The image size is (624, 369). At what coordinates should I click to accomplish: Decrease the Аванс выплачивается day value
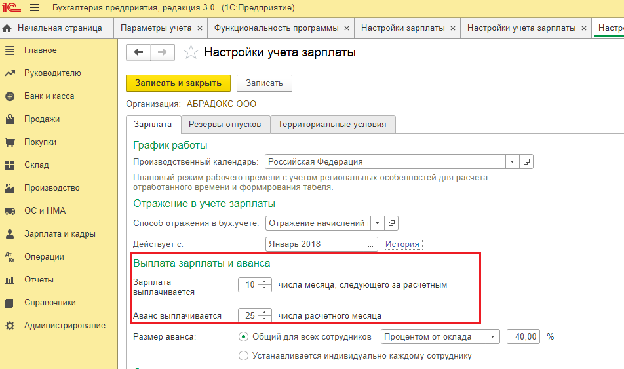tap(265, 319)
